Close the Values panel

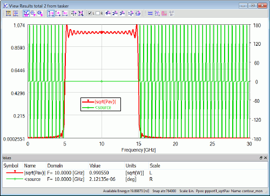(x=266, y=158)
